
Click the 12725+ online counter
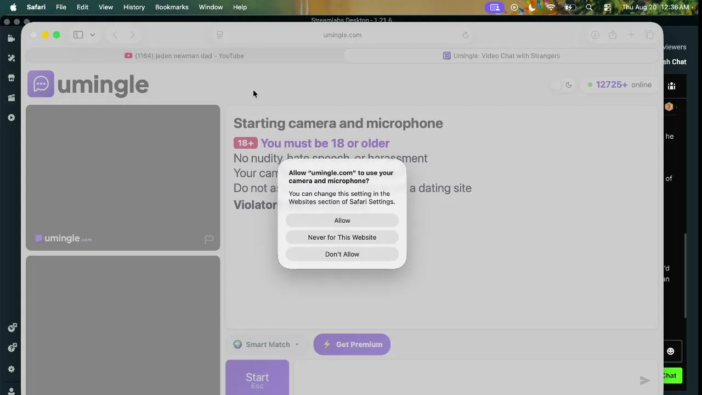pyautogui.click(x=619, y=85)
